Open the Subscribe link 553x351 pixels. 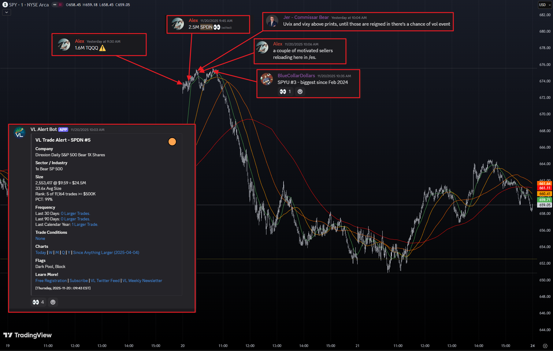pyautogui.click(x=79, y=280)
